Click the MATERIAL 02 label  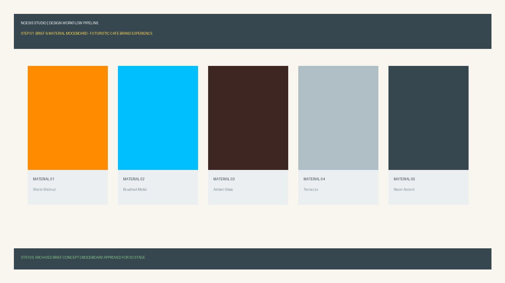click(x=134, y=179)
